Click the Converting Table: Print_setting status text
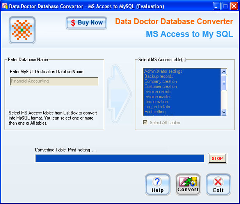Image resolution: width=240 pixels, height=204 pixels. (x=66, y=150)
